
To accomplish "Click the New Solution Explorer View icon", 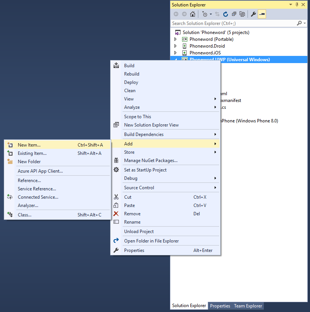I will 116,125.
